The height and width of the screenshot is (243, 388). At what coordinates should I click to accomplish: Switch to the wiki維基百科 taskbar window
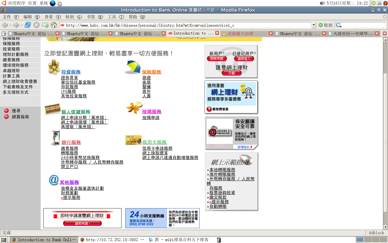[x=178, y=240]
